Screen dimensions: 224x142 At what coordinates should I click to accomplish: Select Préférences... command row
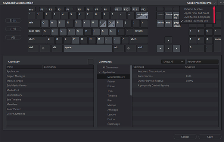pyautogui.click(x=175, y=76)
